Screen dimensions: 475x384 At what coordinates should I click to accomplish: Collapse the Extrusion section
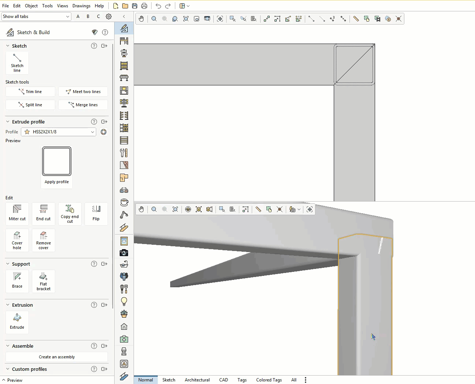(8, 305)
